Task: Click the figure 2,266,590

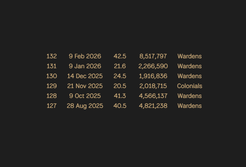Action: (x=153, y=66)
